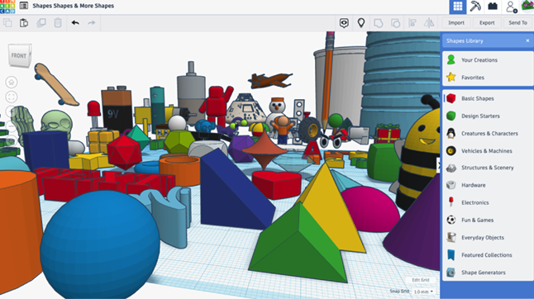
Task: Close the Shapes Library panel
Action: [527, 40]
